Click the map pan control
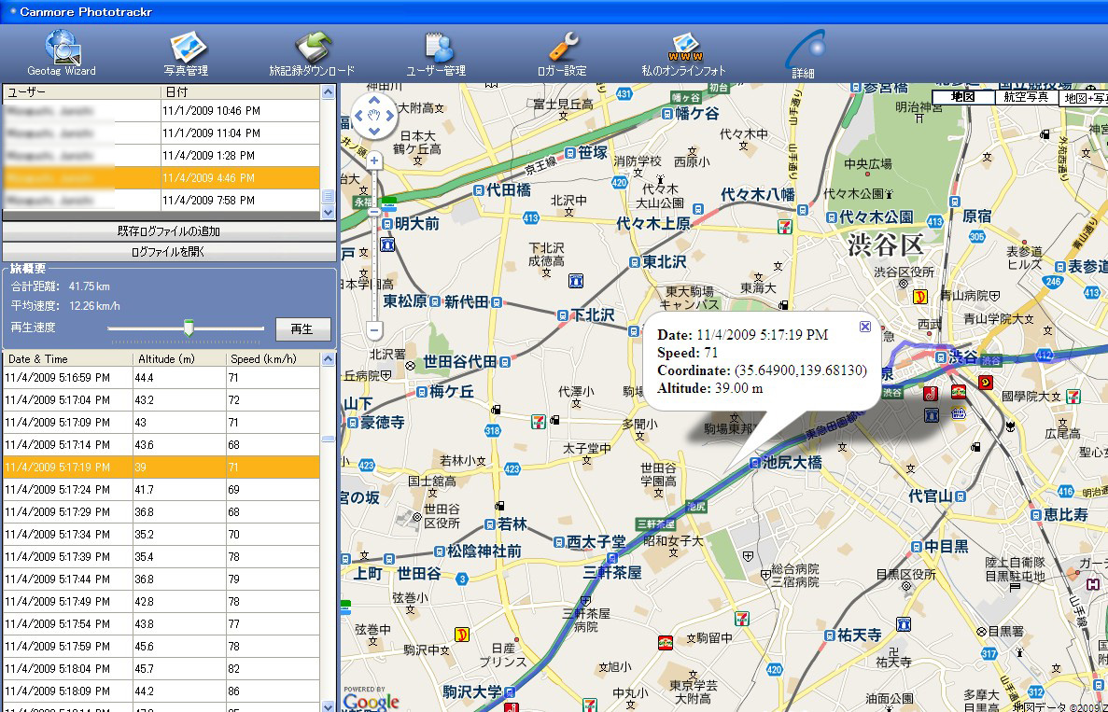The image size is (1108, 712). point(373,115)
